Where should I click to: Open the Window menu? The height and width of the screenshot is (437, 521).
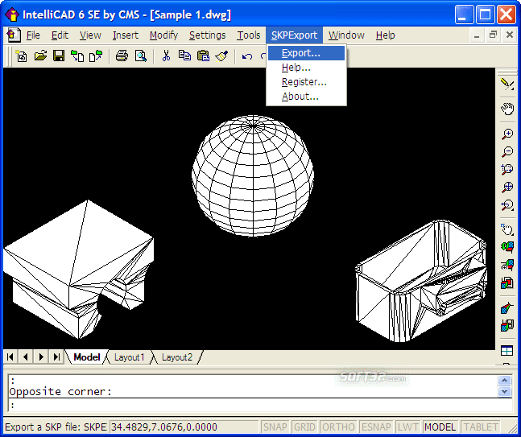pyautogui.click(x=346, y=35)
